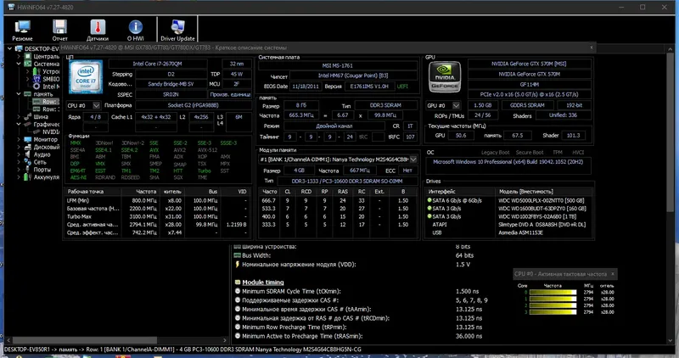Expand the Дисковый drives tree branch
679x358 pixels.
(x=19, y=147)
